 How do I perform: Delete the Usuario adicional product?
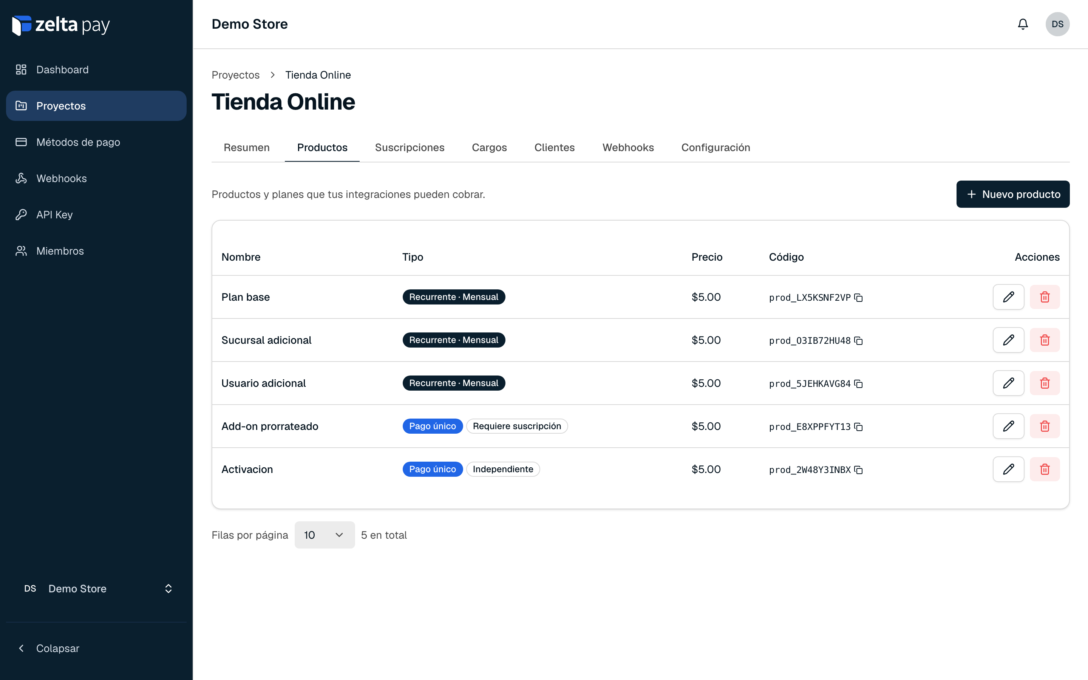1045,383
